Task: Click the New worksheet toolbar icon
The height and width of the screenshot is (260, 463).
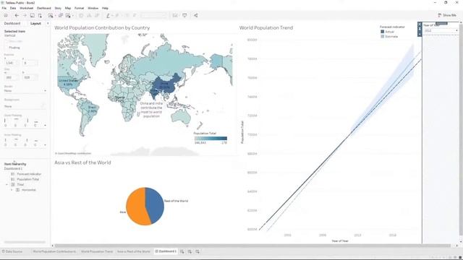Action: (51, 15)
